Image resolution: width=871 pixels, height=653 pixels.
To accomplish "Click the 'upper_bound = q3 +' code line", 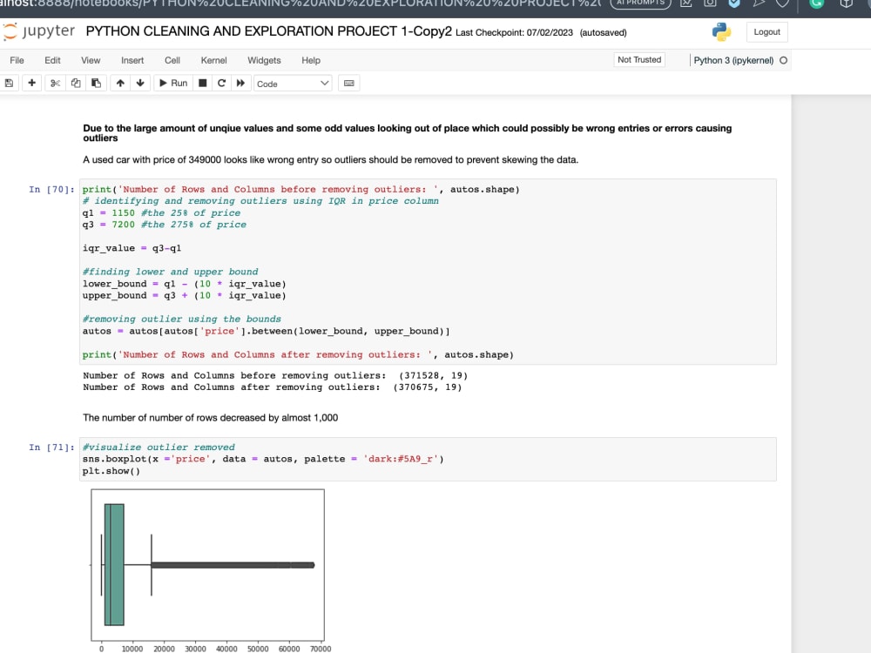I will click(x=185, y=295).
